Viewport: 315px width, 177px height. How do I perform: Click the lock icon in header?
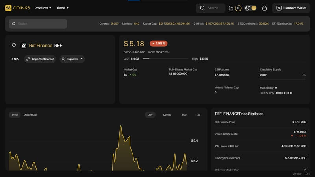(264, 8)
